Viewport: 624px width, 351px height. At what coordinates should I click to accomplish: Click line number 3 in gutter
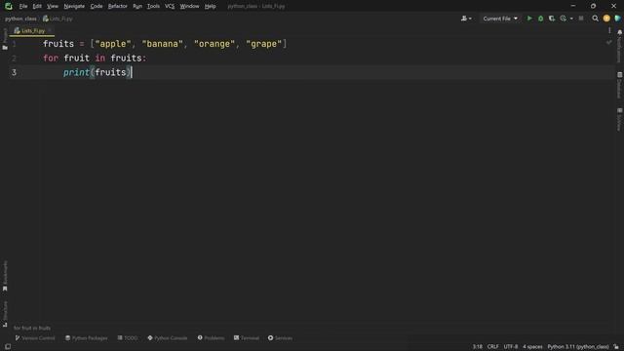click(x=14, y=72)
